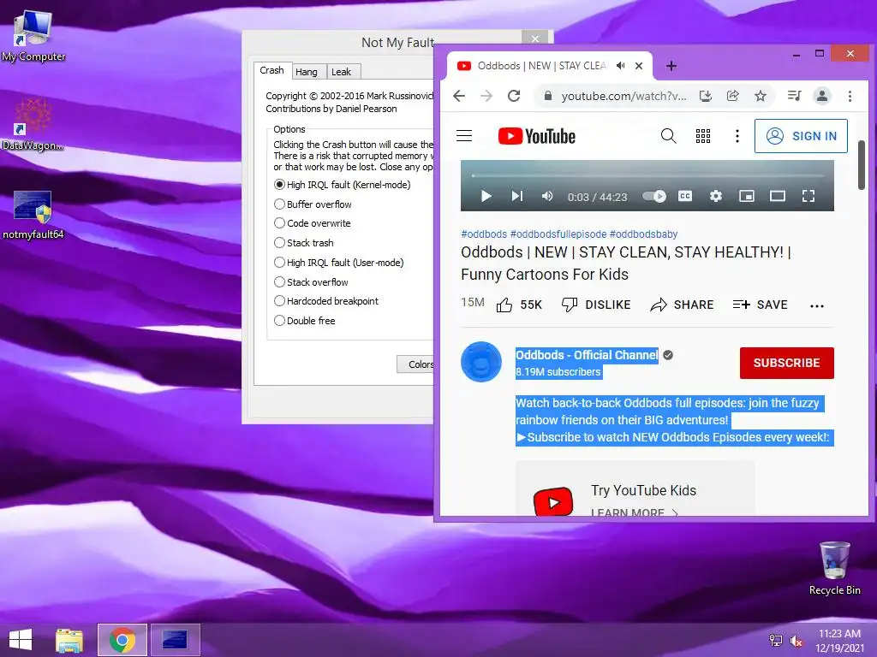This screenshot has height=657, width=877.
Task: Open the Windows Start button
Action: coord(21,640)
